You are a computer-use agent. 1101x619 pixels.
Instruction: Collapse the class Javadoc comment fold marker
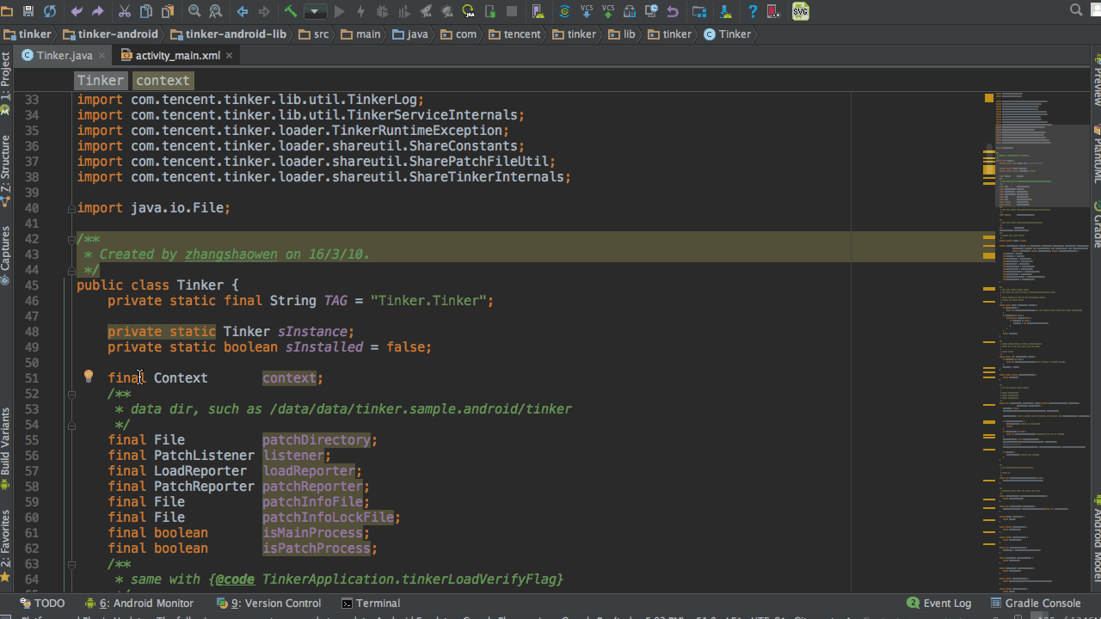pos(71,239)
